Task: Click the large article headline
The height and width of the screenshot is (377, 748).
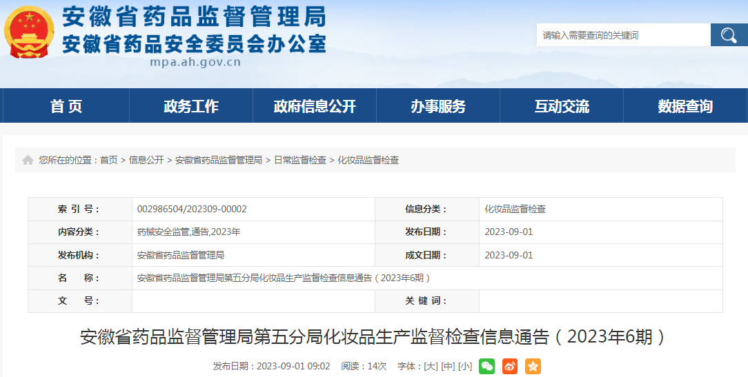Action: [373, 337]
